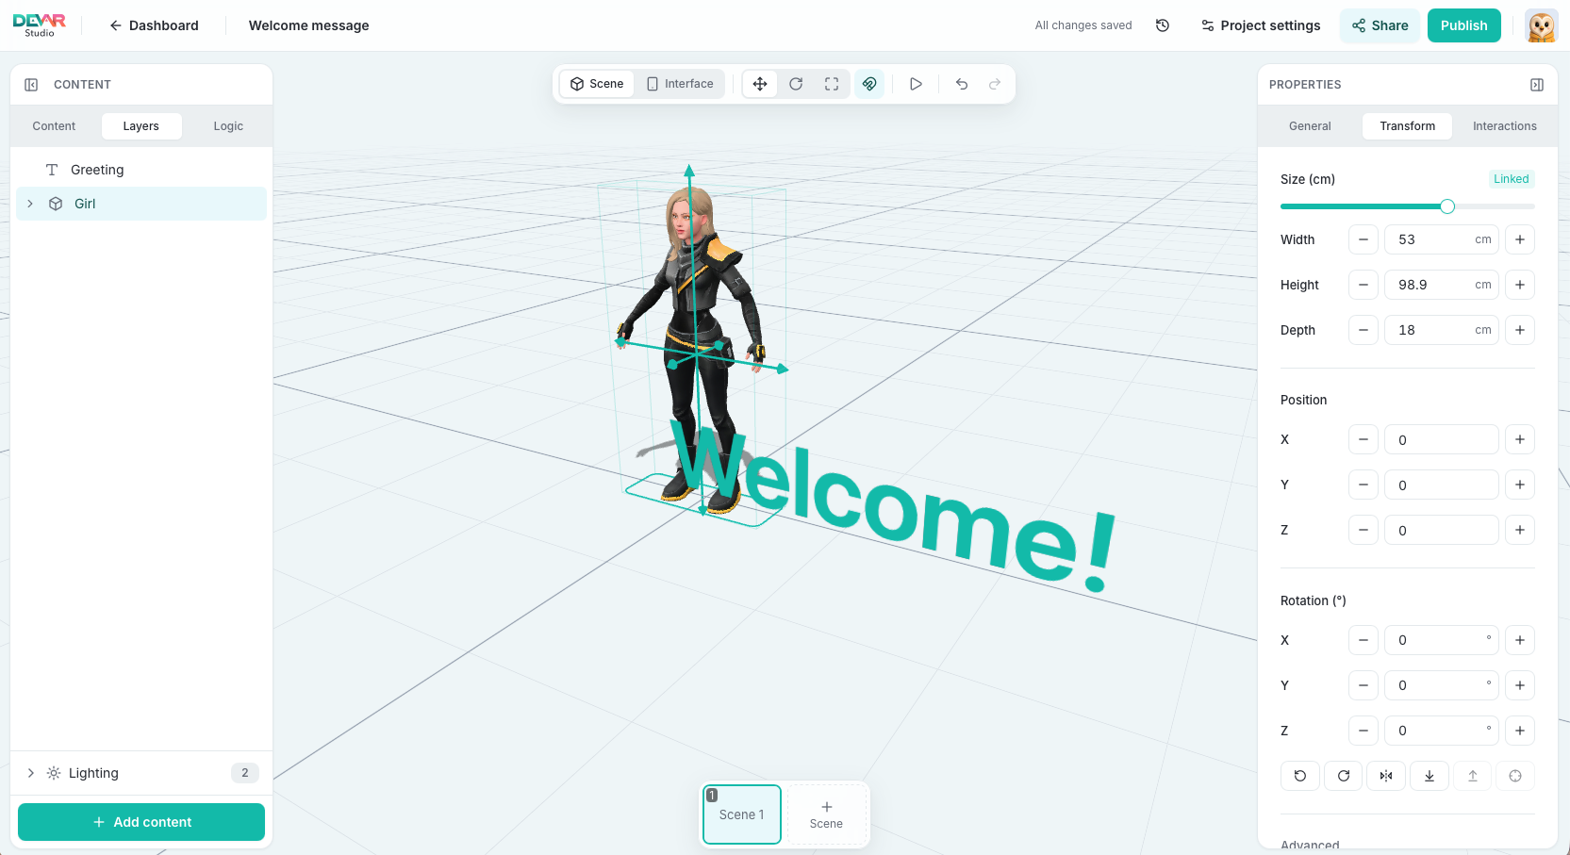Collapse the Content panel icon
Image resolution: width=1570 pixels, height=855 pixels.
[31, 85]
